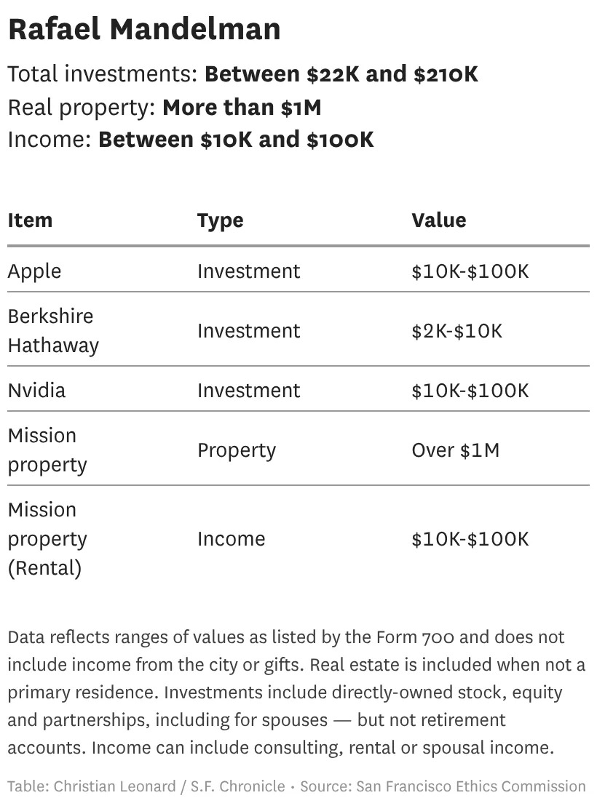Click Nvidia's Investment type cell
The height and width of the screenshot is (806, 597).
(248, 390)
